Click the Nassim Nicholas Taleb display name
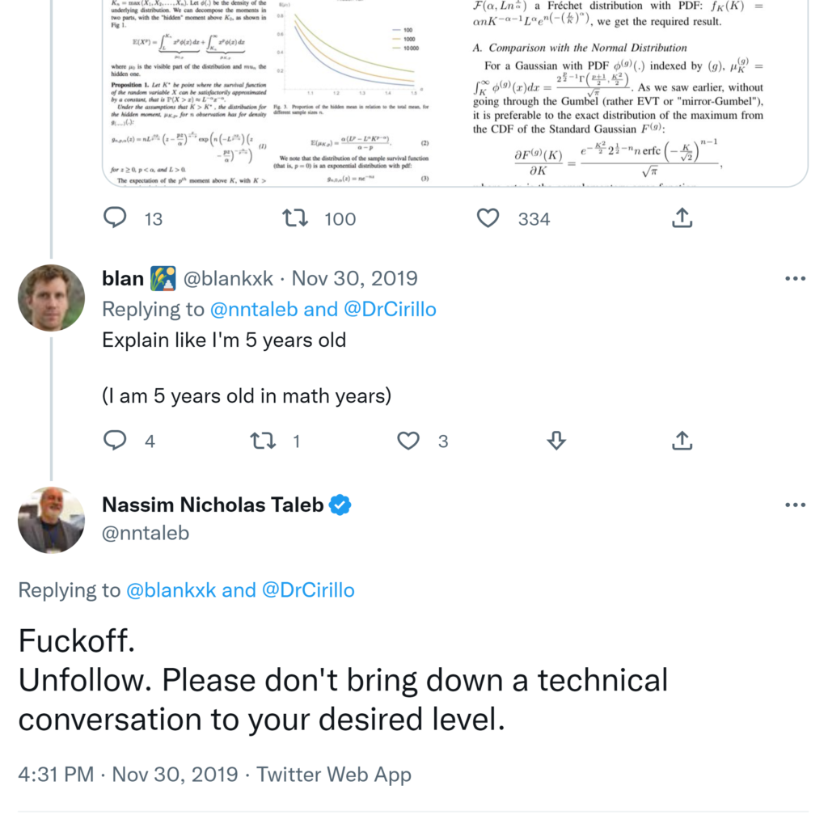Image resolution: width=828 pixels, height=828 pixels. pyautogui.click(x=213, y=505)
